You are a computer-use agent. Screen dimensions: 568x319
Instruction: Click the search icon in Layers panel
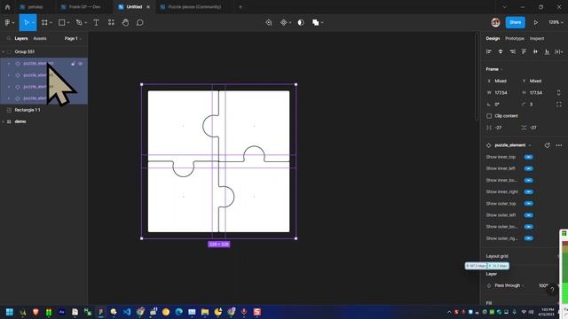tap(9, 38)
